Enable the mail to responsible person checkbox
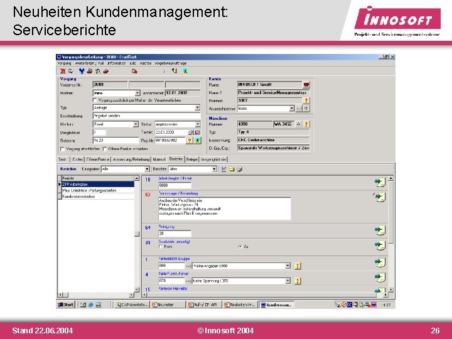Viewport: 452px width, 339px height. click(95, 100)
